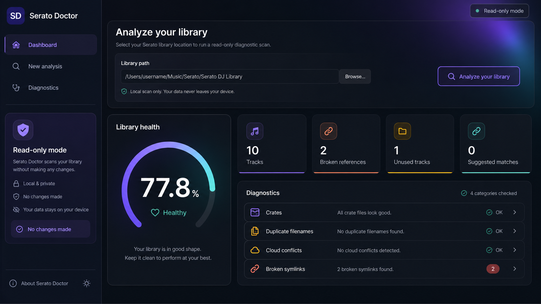541x304 pixels.
Task: Click the Crates row icon
Action: tap(255, 212)
